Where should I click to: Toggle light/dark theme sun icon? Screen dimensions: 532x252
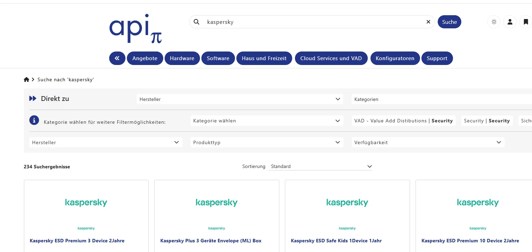pos(494,22)
